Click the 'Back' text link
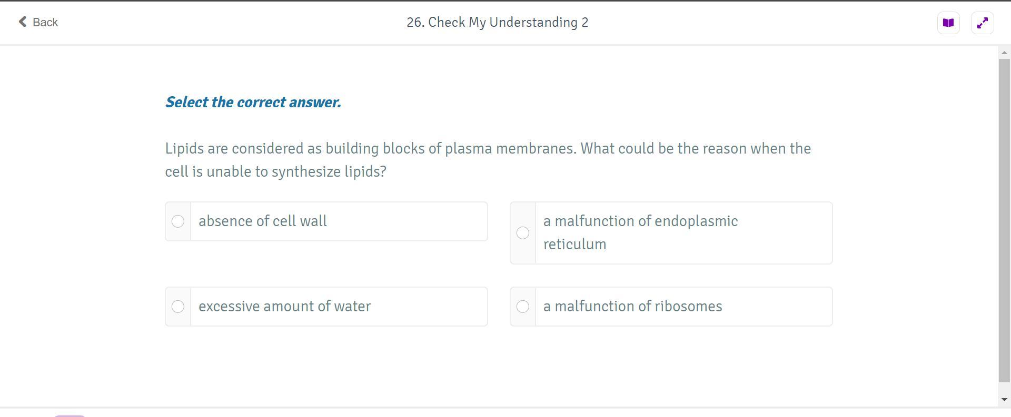The width and height of the screenshot is (1011, 417). click(45, 22)
